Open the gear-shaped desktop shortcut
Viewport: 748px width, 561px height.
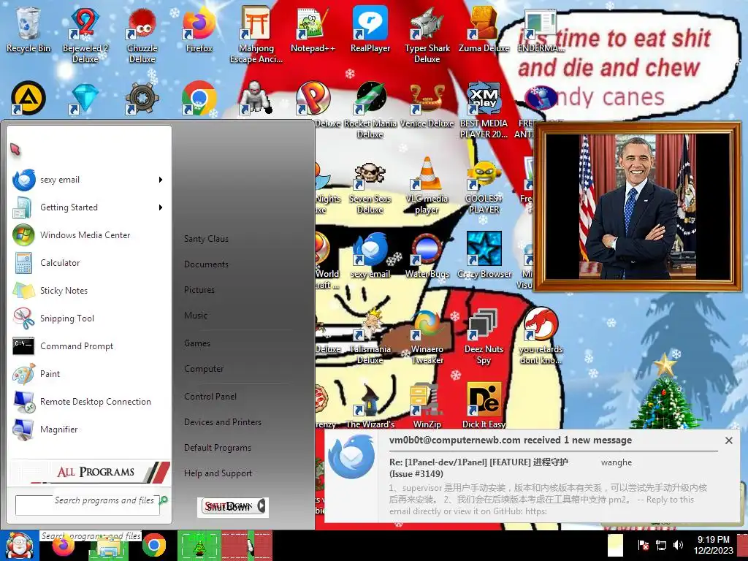142,98
